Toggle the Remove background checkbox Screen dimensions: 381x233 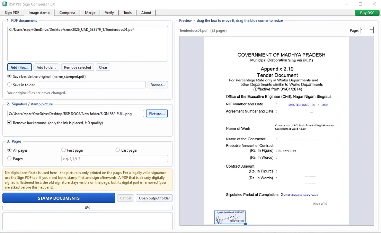coord(9,123)
